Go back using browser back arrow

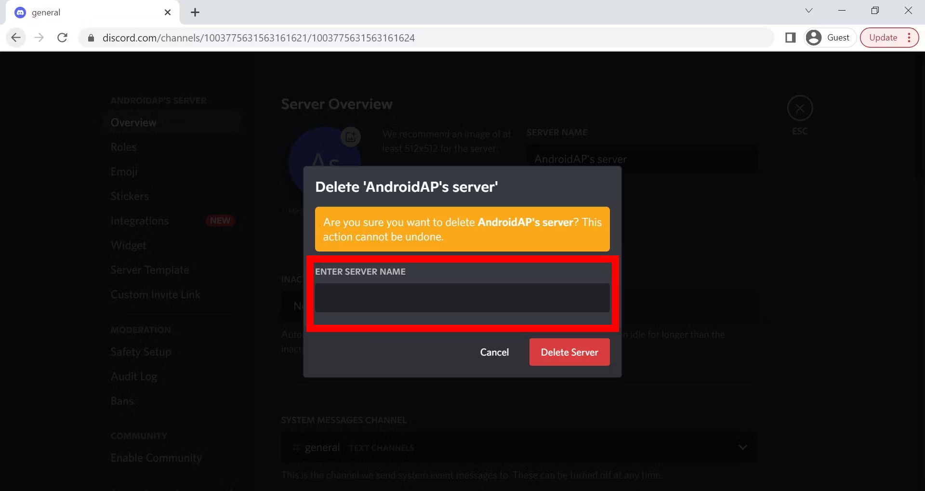(x=16, y=38)
